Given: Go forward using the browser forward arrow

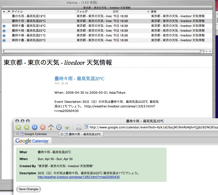Looking at the screenshot, I should [26, 127].
